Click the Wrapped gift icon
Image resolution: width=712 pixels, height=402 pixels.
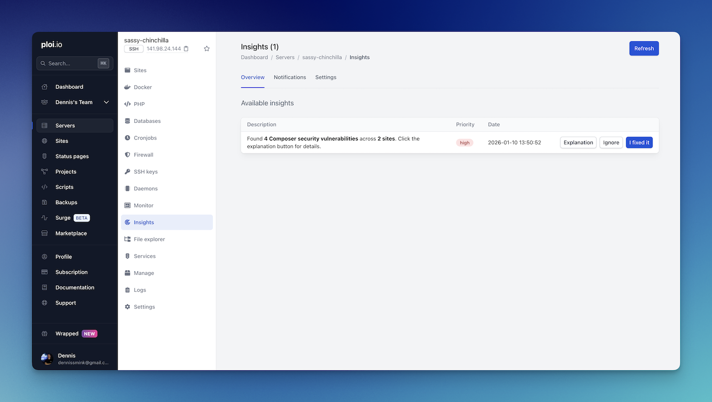(45, 334)
